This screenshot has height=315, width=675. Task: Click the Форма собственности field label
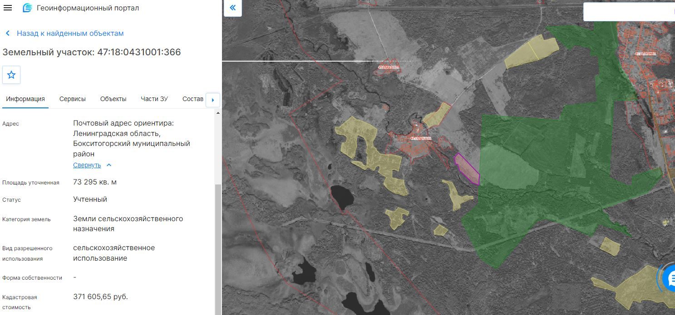click(x=32, y=278)
